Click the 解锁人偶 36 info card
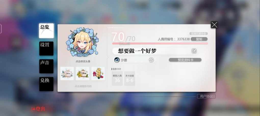 pos(117,78)
